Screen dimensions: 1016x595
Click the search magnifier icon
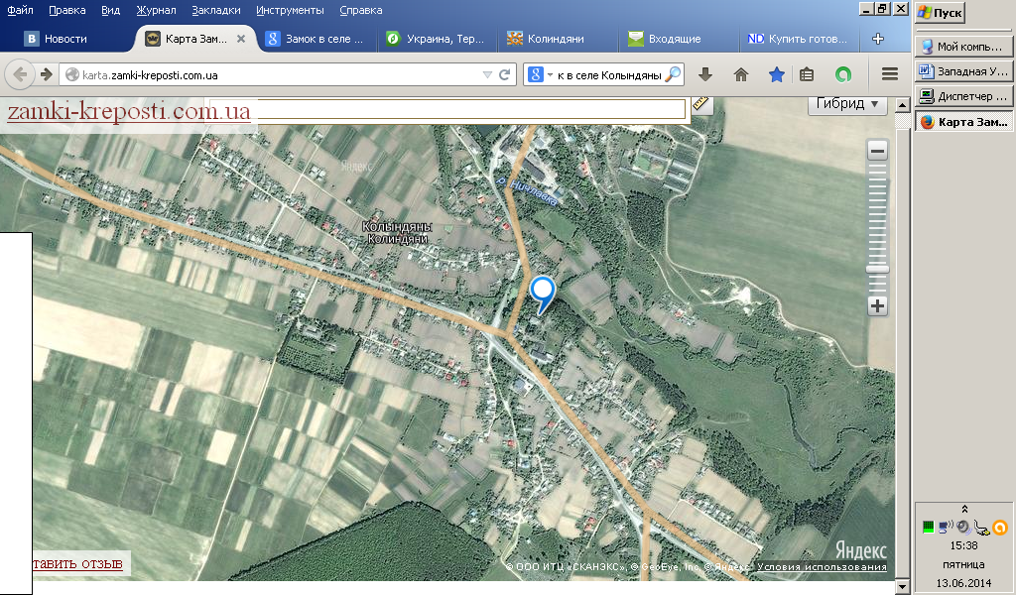pyautogui.click(x=674, y=74)
